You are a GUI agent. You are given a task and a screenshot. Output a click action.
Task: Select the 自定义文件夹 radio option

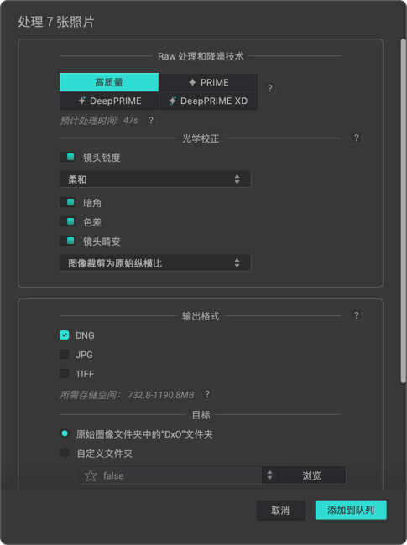pos(65,453)
